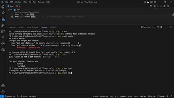Select the powershell terminal label
Viewport: 174px width, 98px height.
(146, 27)
